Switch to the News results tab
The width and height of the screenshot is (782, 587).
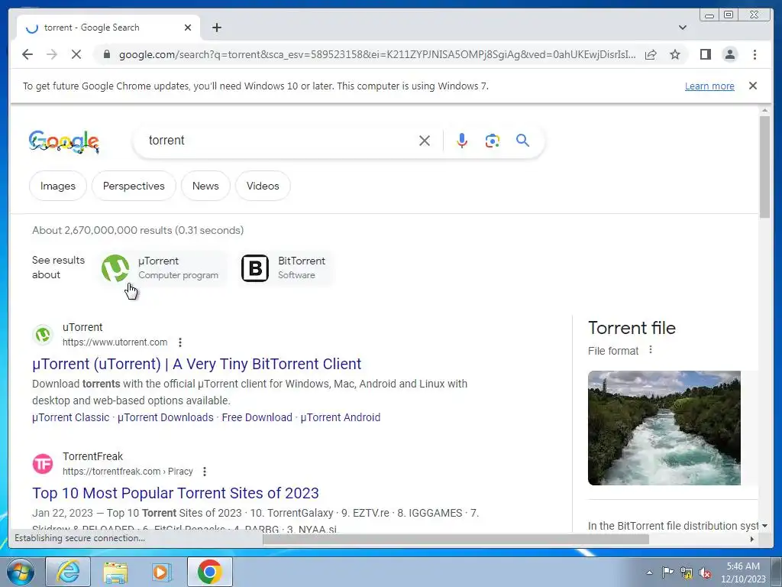205,186
